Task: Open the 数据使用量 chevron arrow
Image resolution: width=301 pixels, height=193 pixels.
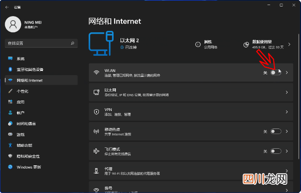Action: point(289,44)
